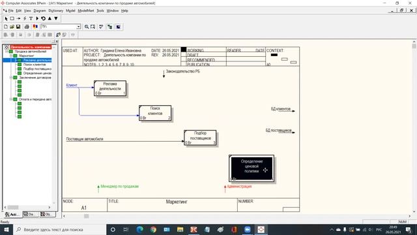Open the ModelMart menu
417x235 pixels.
pos(85,10)
